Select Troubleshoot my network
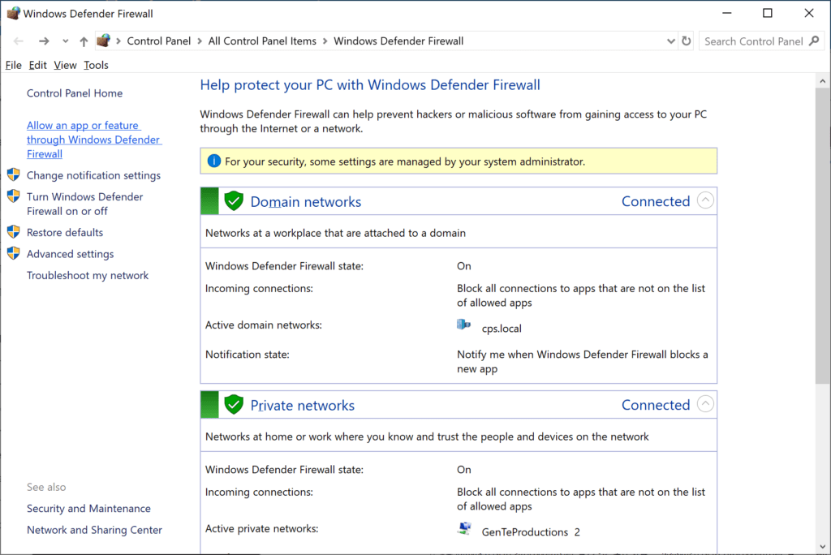Image resolution: width=831 pixels, height=555 pixels. point(88,275)
